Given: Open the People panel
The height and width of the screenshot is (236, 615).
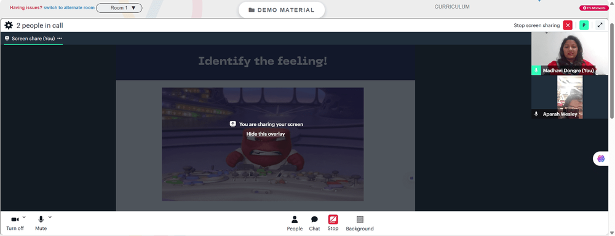Looking at the screenshot, I should coord(295,224).
